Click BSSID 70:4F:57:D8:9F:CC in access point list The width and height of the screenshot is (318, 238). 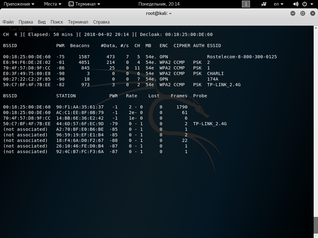27,68
